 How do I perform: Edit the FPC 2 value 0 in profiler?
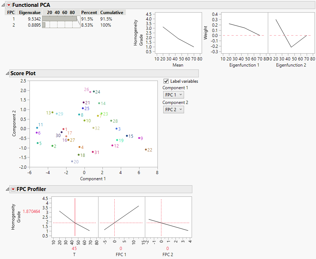(168, 249)
